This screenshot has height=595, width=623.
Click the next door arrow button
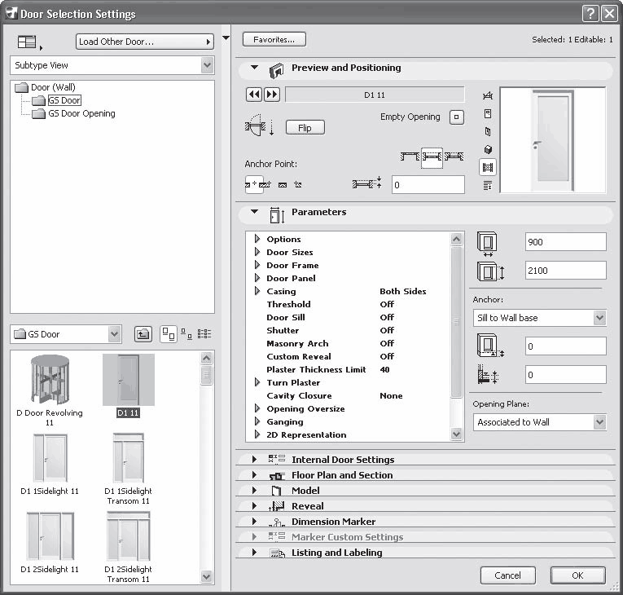point(272,95)
